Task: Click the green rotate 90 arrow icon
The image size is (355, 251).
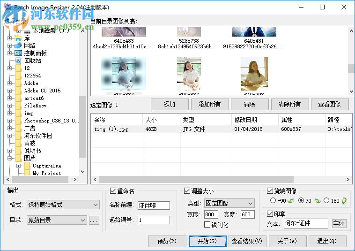Action: [318, 201]
